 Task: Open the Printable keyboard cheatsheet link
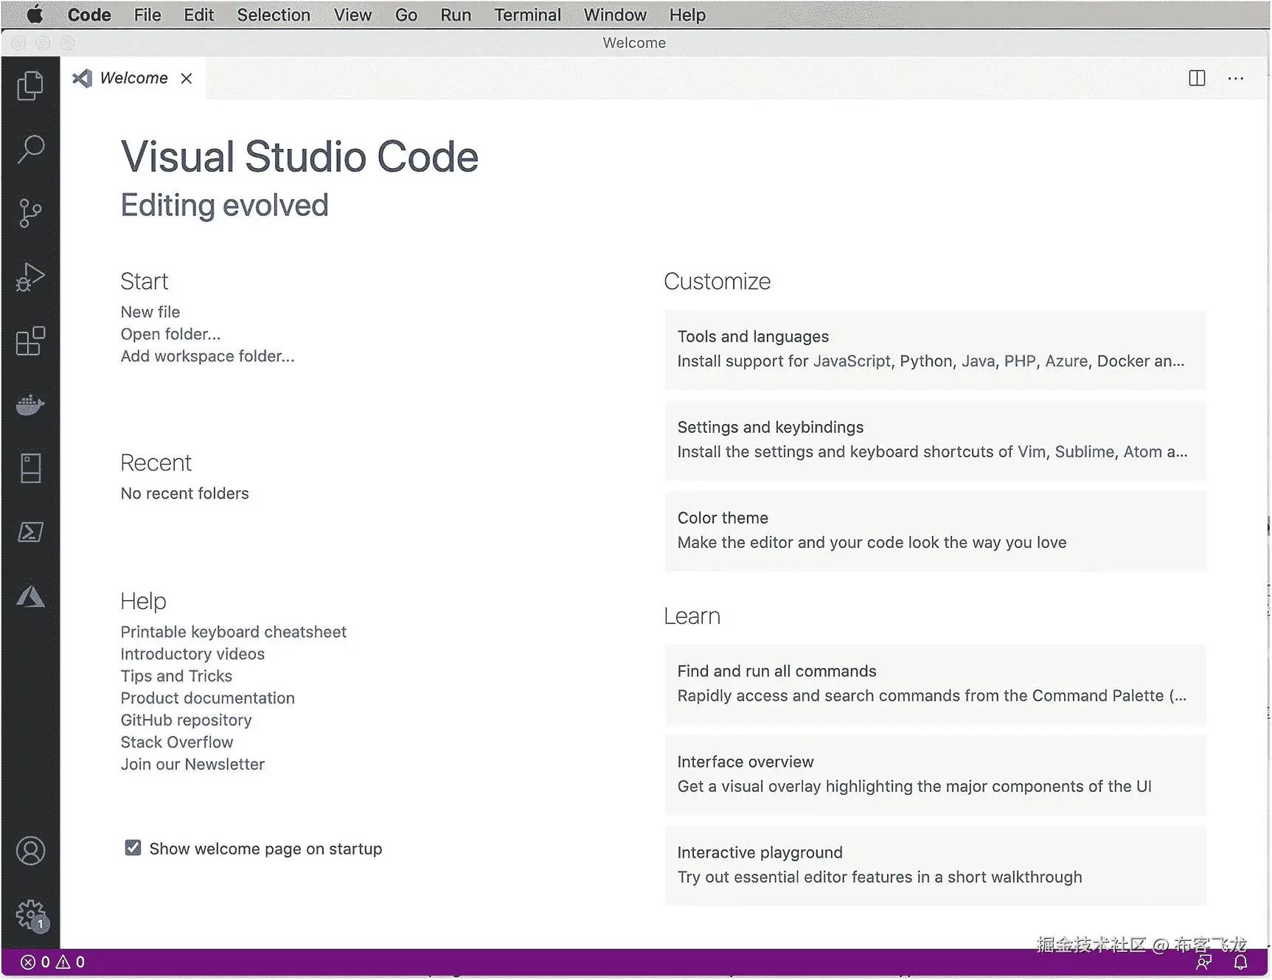(x=233, y=632)
